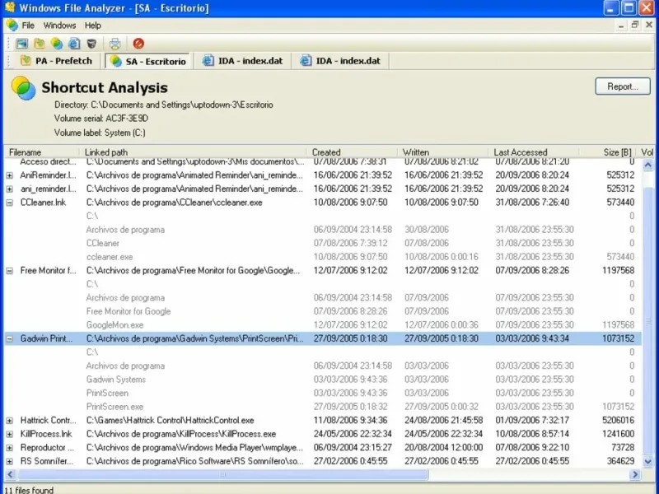Switch to the PA - Prefetch tab
659x494 pixels.
(x=57, y=61)
